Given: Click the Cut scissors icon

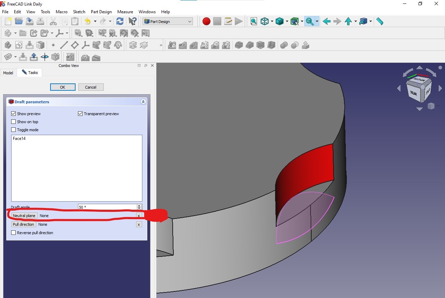Looking at the screenshot, I should click(x=53, y=21).
